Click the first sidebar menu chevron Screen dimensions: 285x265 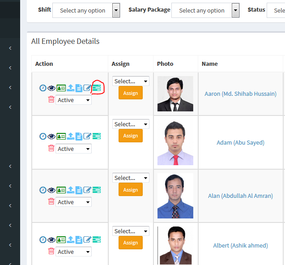pyautogui.click(x=10, y=48)
